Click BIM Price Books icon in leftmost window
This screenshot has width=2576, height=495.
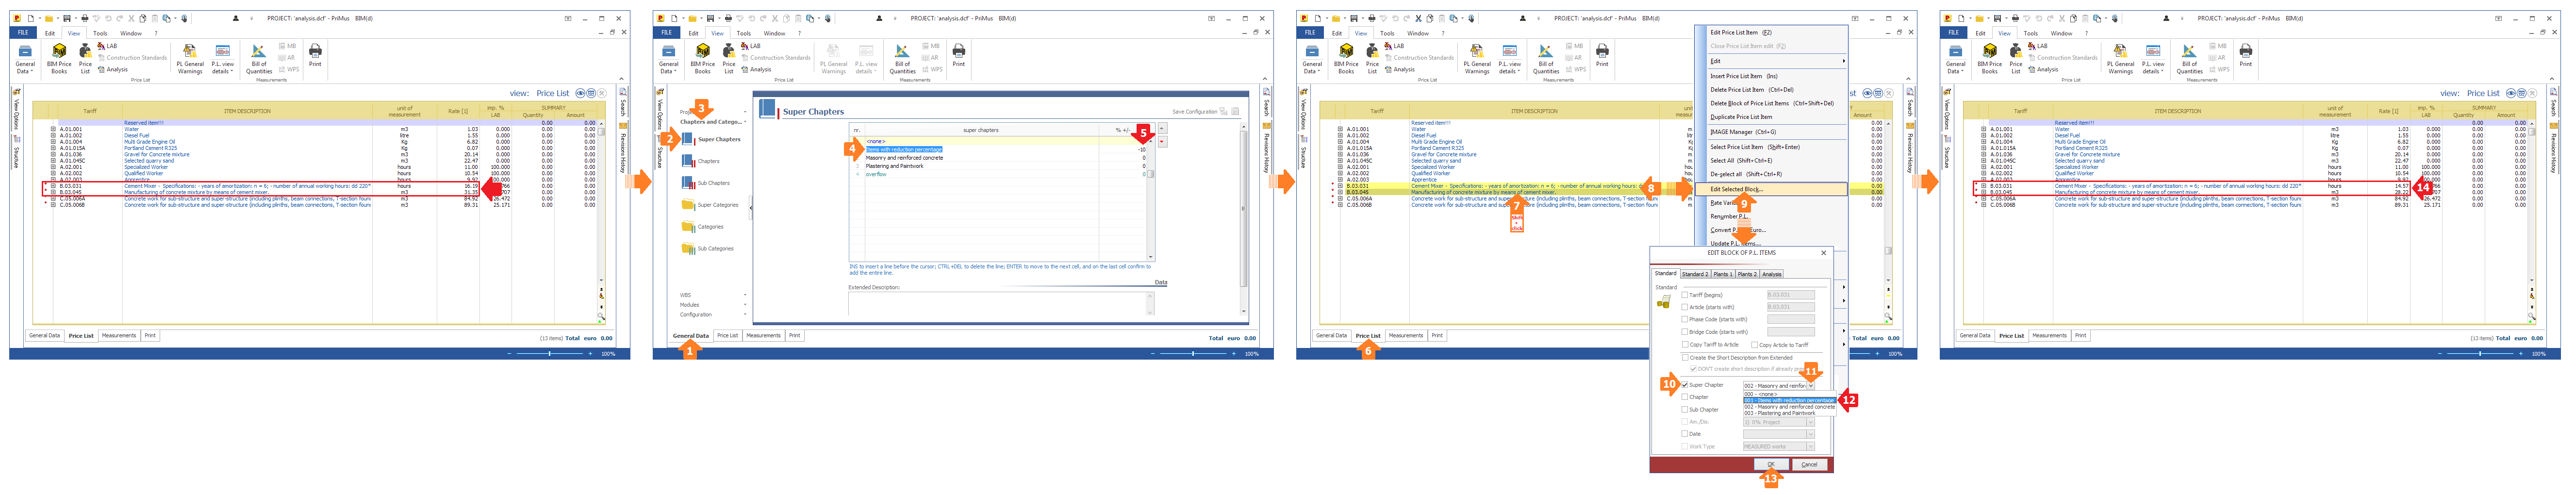pos(59,59)
